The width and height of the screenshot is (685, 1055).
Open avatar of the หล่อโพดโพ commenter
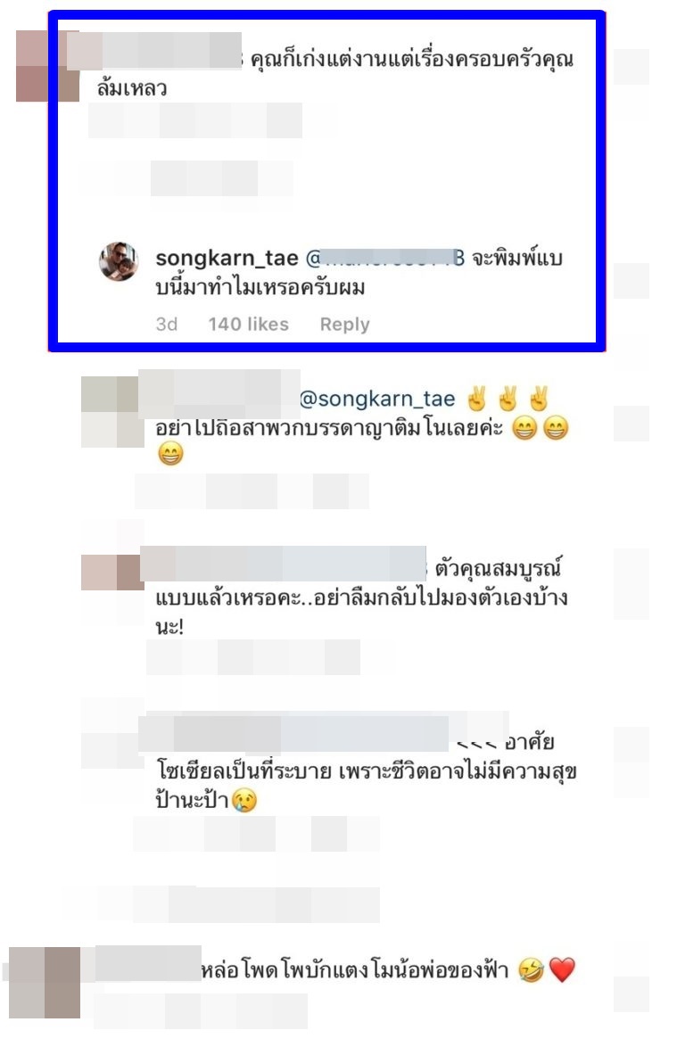(45, 983)
